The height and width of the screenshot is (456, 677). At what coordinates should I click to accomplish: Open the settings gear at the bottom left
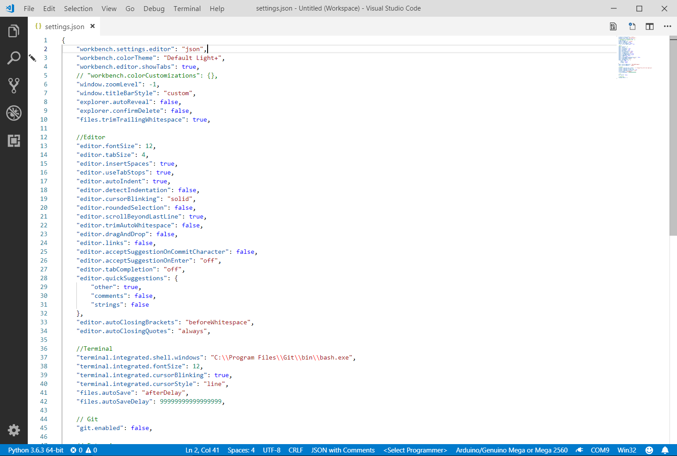(x=14, y=430)
